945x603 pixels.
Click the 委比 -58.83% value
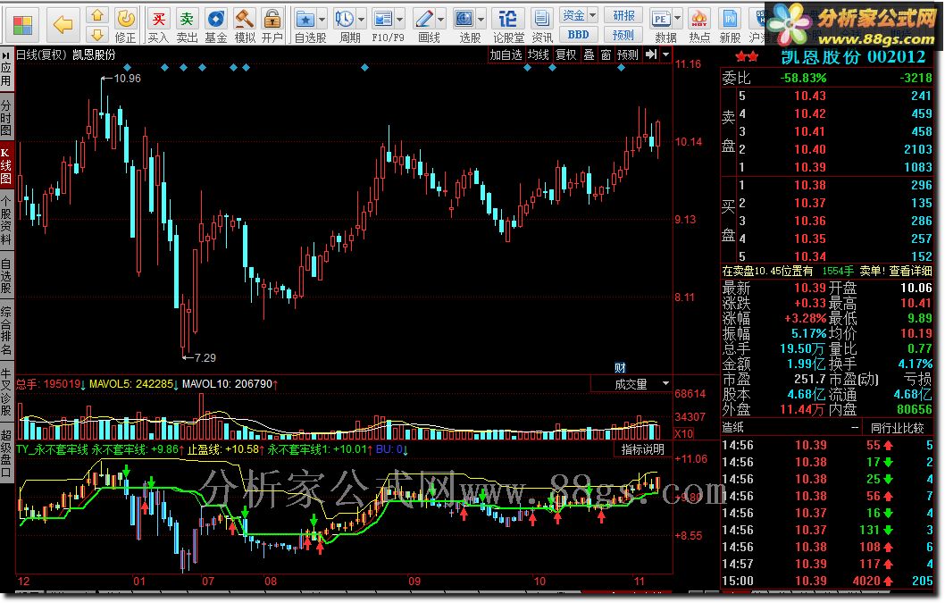[803, 78]
